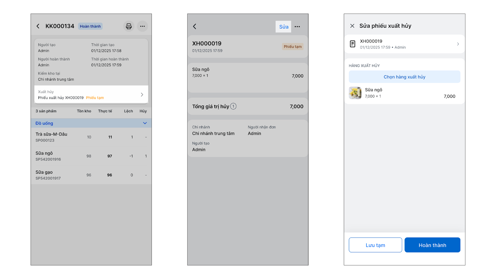Open more options menu beside the print icon
The image size is (496, 279).
pyautogui.click(x=142, y=26)
